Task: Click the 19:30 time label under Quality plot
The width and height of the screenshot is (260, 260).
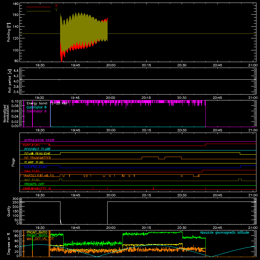Action: point(40,228)
